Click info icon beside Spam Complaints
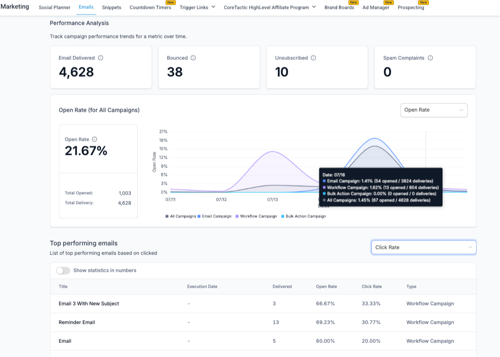This screenshot has height=357, width=500. (x=430, y=58)
